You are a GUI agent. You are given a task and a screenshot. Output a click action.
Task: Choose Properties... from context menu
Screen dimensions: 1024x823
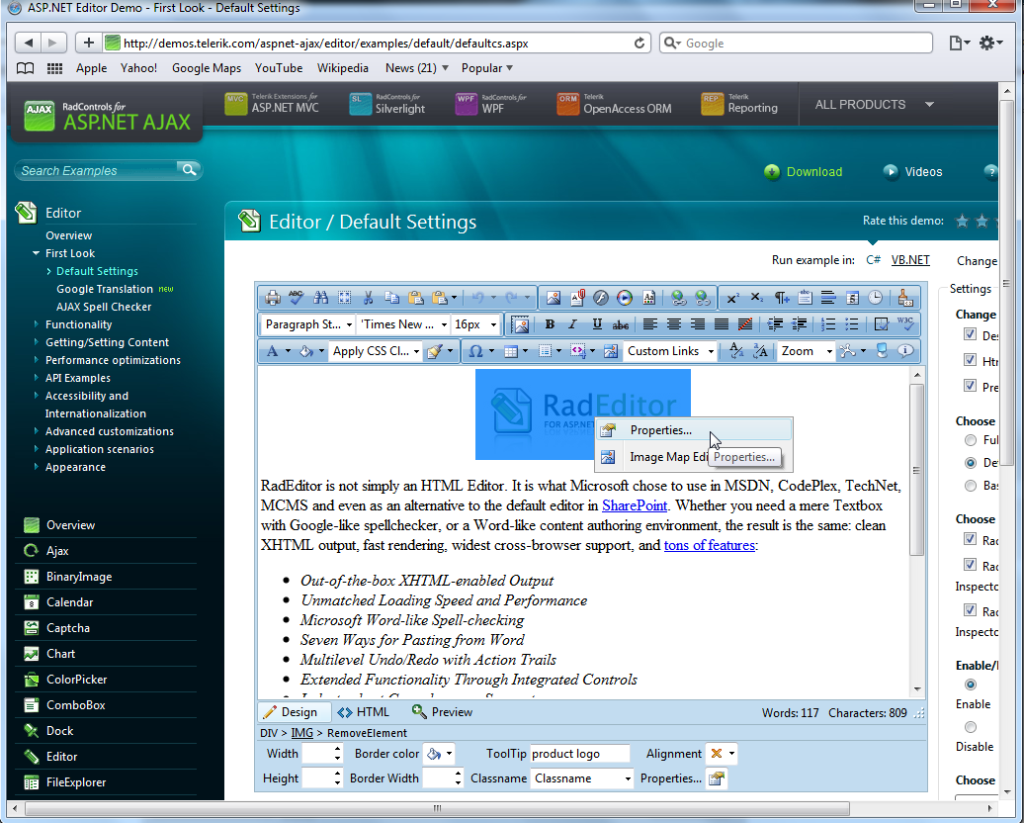coord(693,430)
